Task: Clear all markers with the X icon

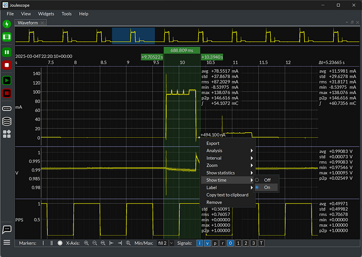Action: (x=60, y=243)
